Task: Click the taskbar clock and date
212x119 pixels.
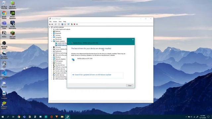Action: [202, 117]
